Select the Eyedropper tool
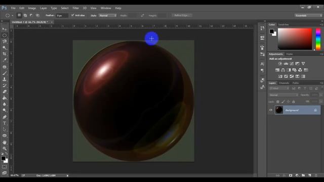Image resolution: width=324 pixels, height=182 pixels. click(x=5, y=60)
